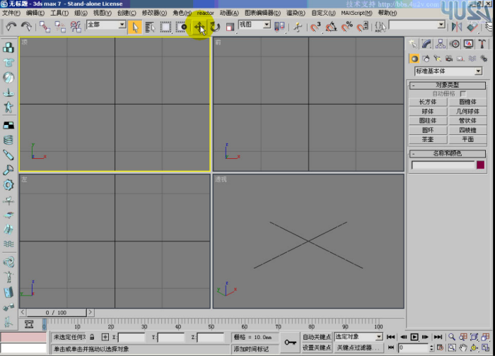
Task: Select the Move tool in main toolbar
Action: point(200,27)
